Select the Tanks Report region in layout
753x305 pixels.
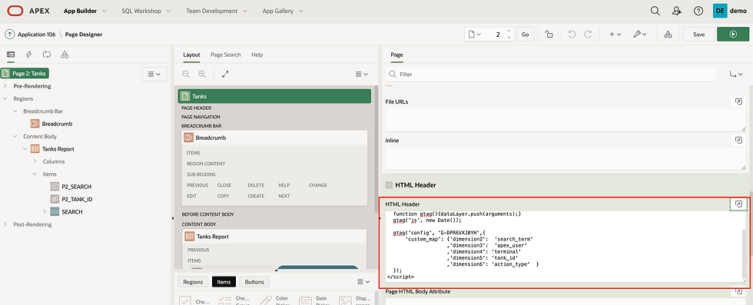pyautogui.click(x=274, y=237)
